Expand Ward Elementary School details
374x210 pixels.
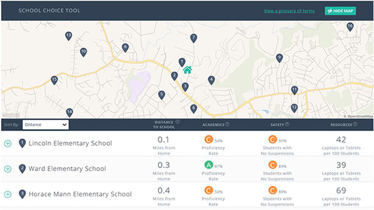[8, 169]
